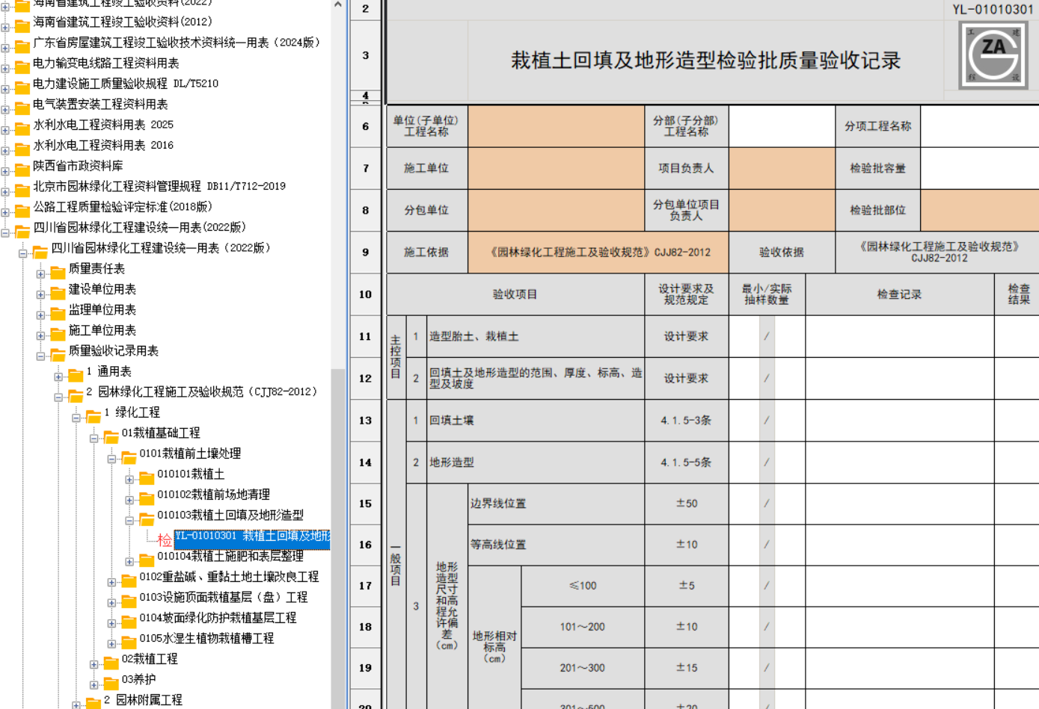Click the ZA logo in the form header
This screenshot has height=709, width=1039.
click(x=993, y=55)
